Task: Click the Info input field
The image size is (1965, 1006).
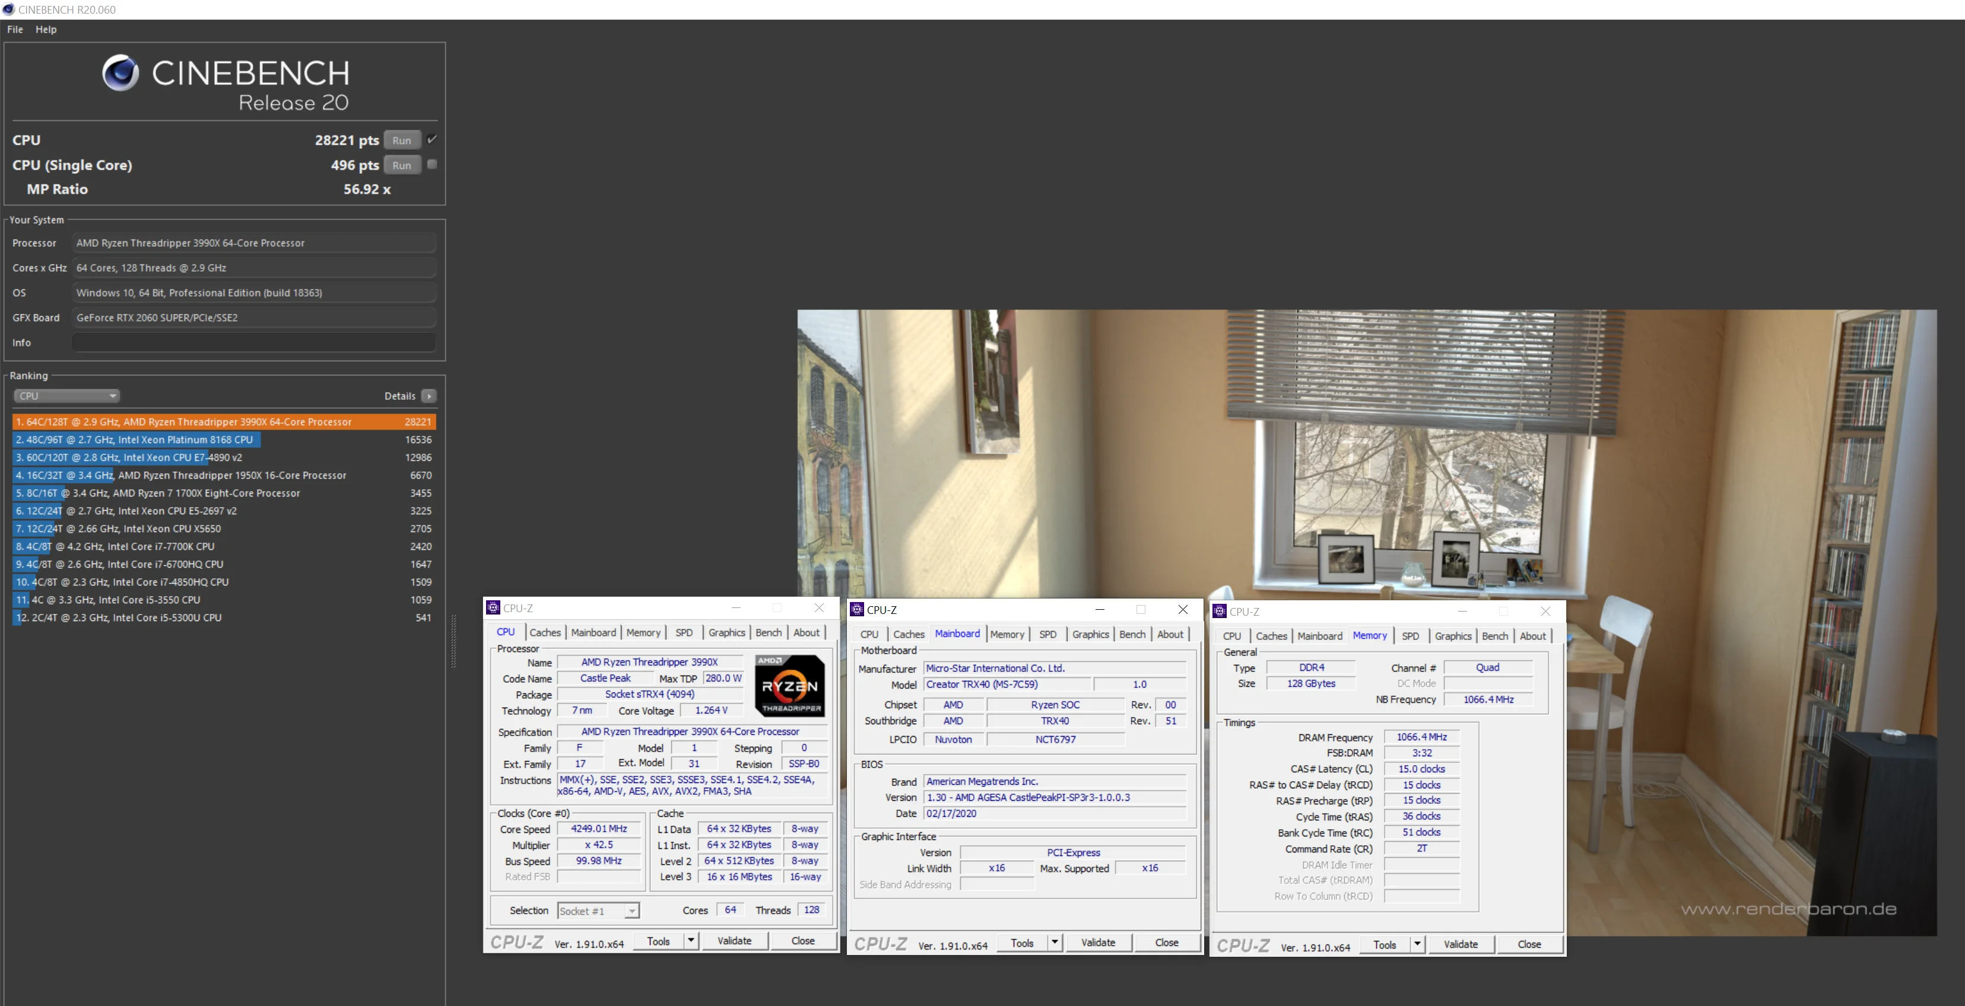Action: click(x=254, y=343)
